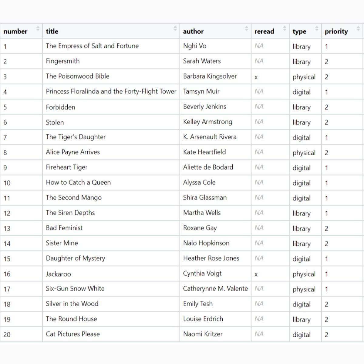Click the title column sort icon
This screenshot has height=364, width=364.
(x=175, y=29)
